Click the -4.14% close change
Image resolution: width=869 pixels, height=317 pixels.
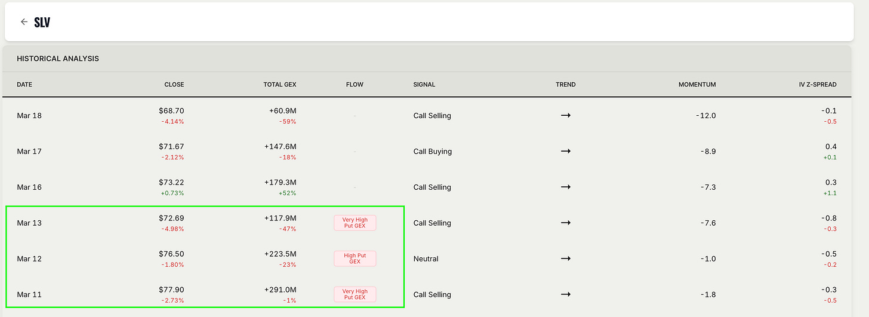pyautogui.click(x=172, y=122)
